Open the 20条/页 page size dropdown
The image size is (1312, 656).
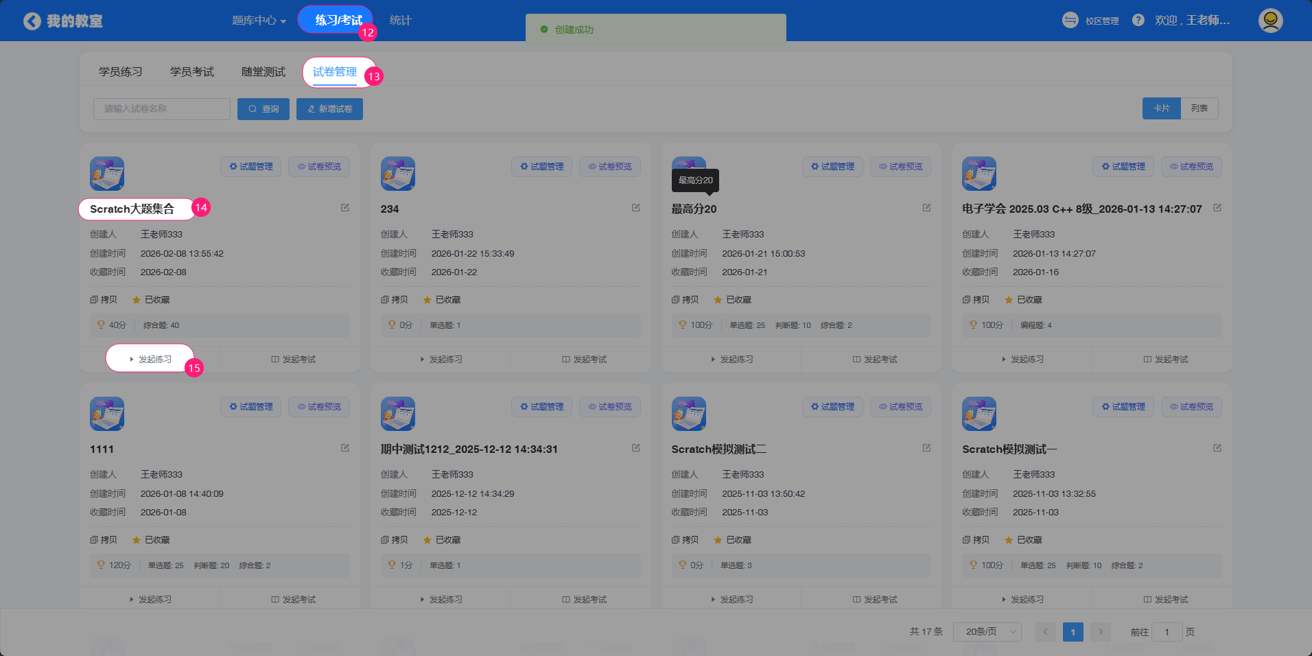click(x=987, y=632)
